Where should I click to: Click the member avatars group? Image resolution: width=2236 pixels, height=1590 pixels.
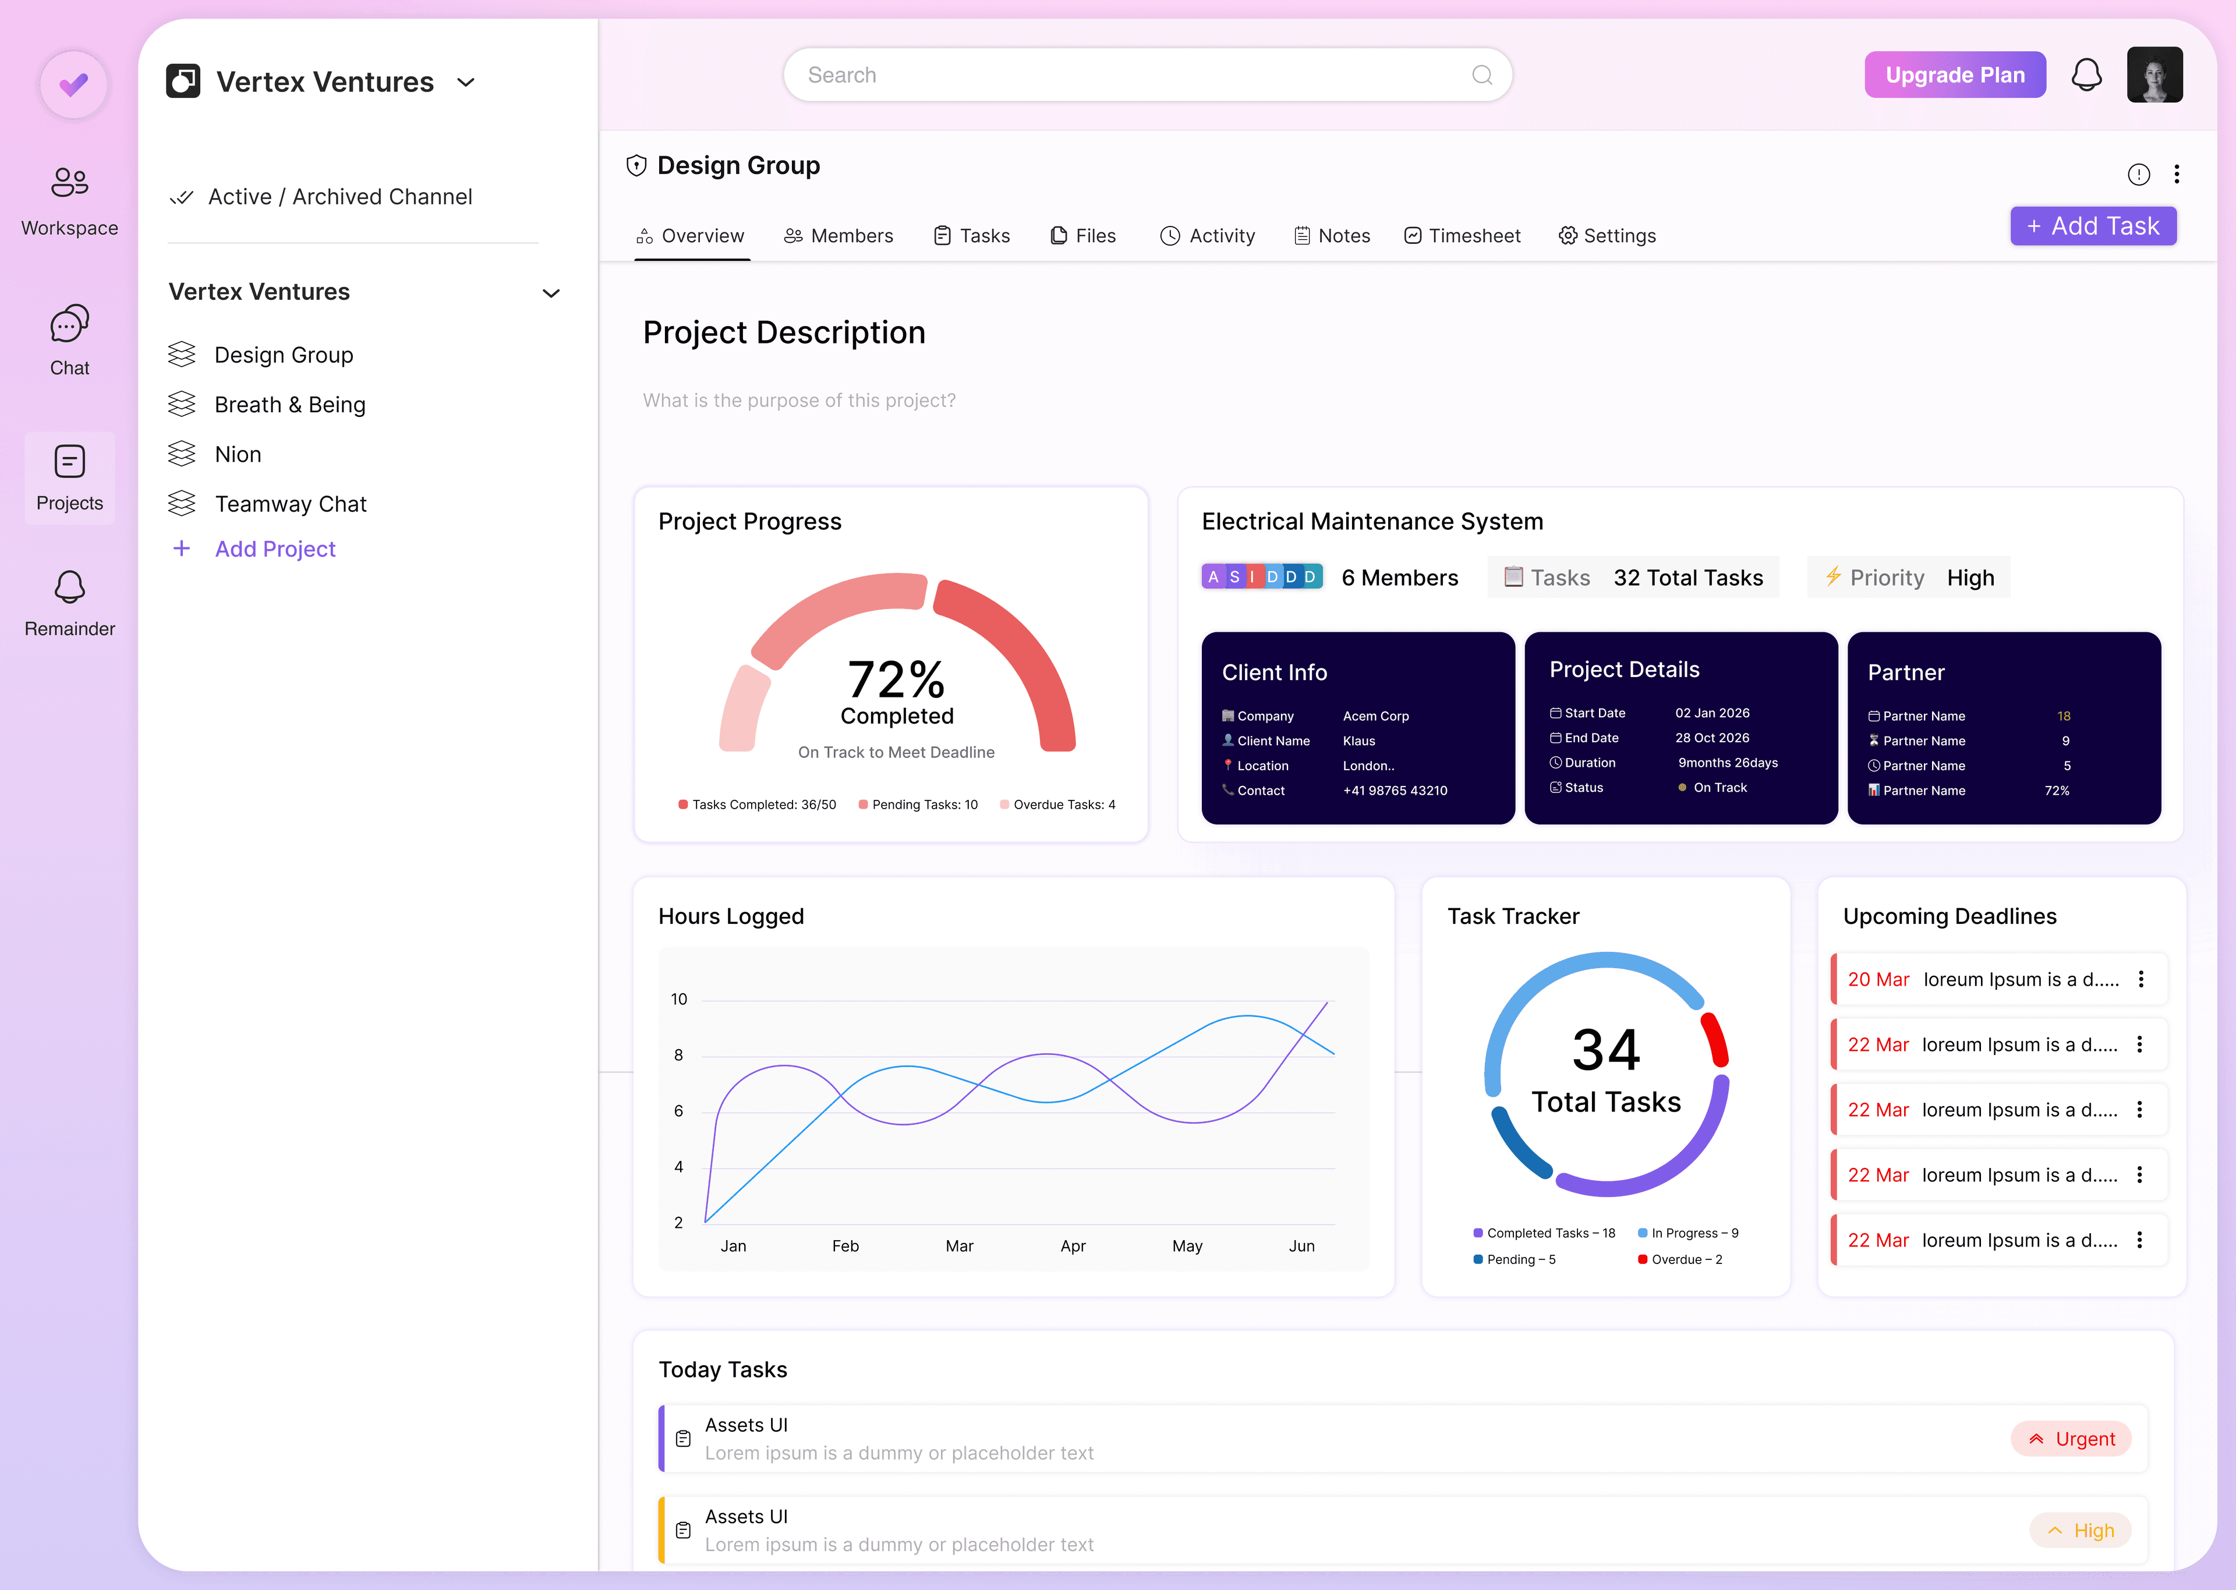pos(1262,576)
